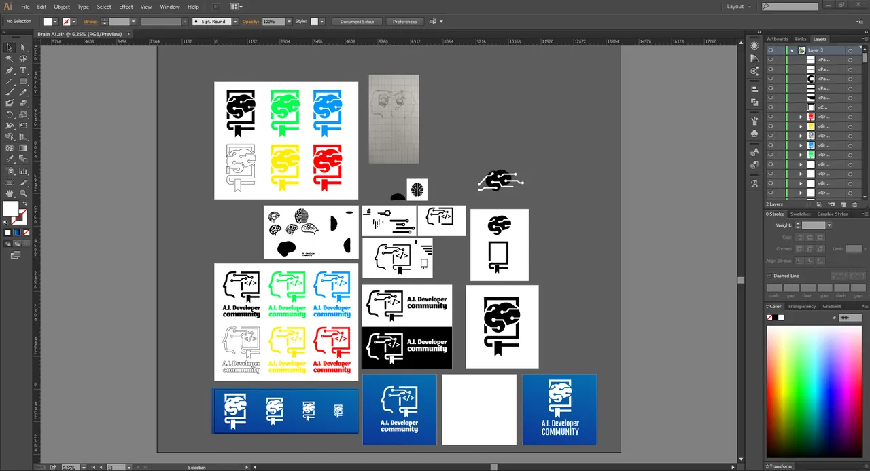Open the Window menu
The height and width of the screenshot is (471, 870).
[170, 7]
